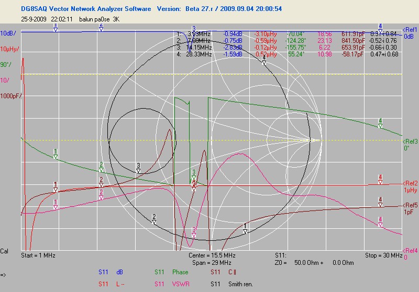
Task: Select green Phase marker 4
Action: (x=380, y=123)
